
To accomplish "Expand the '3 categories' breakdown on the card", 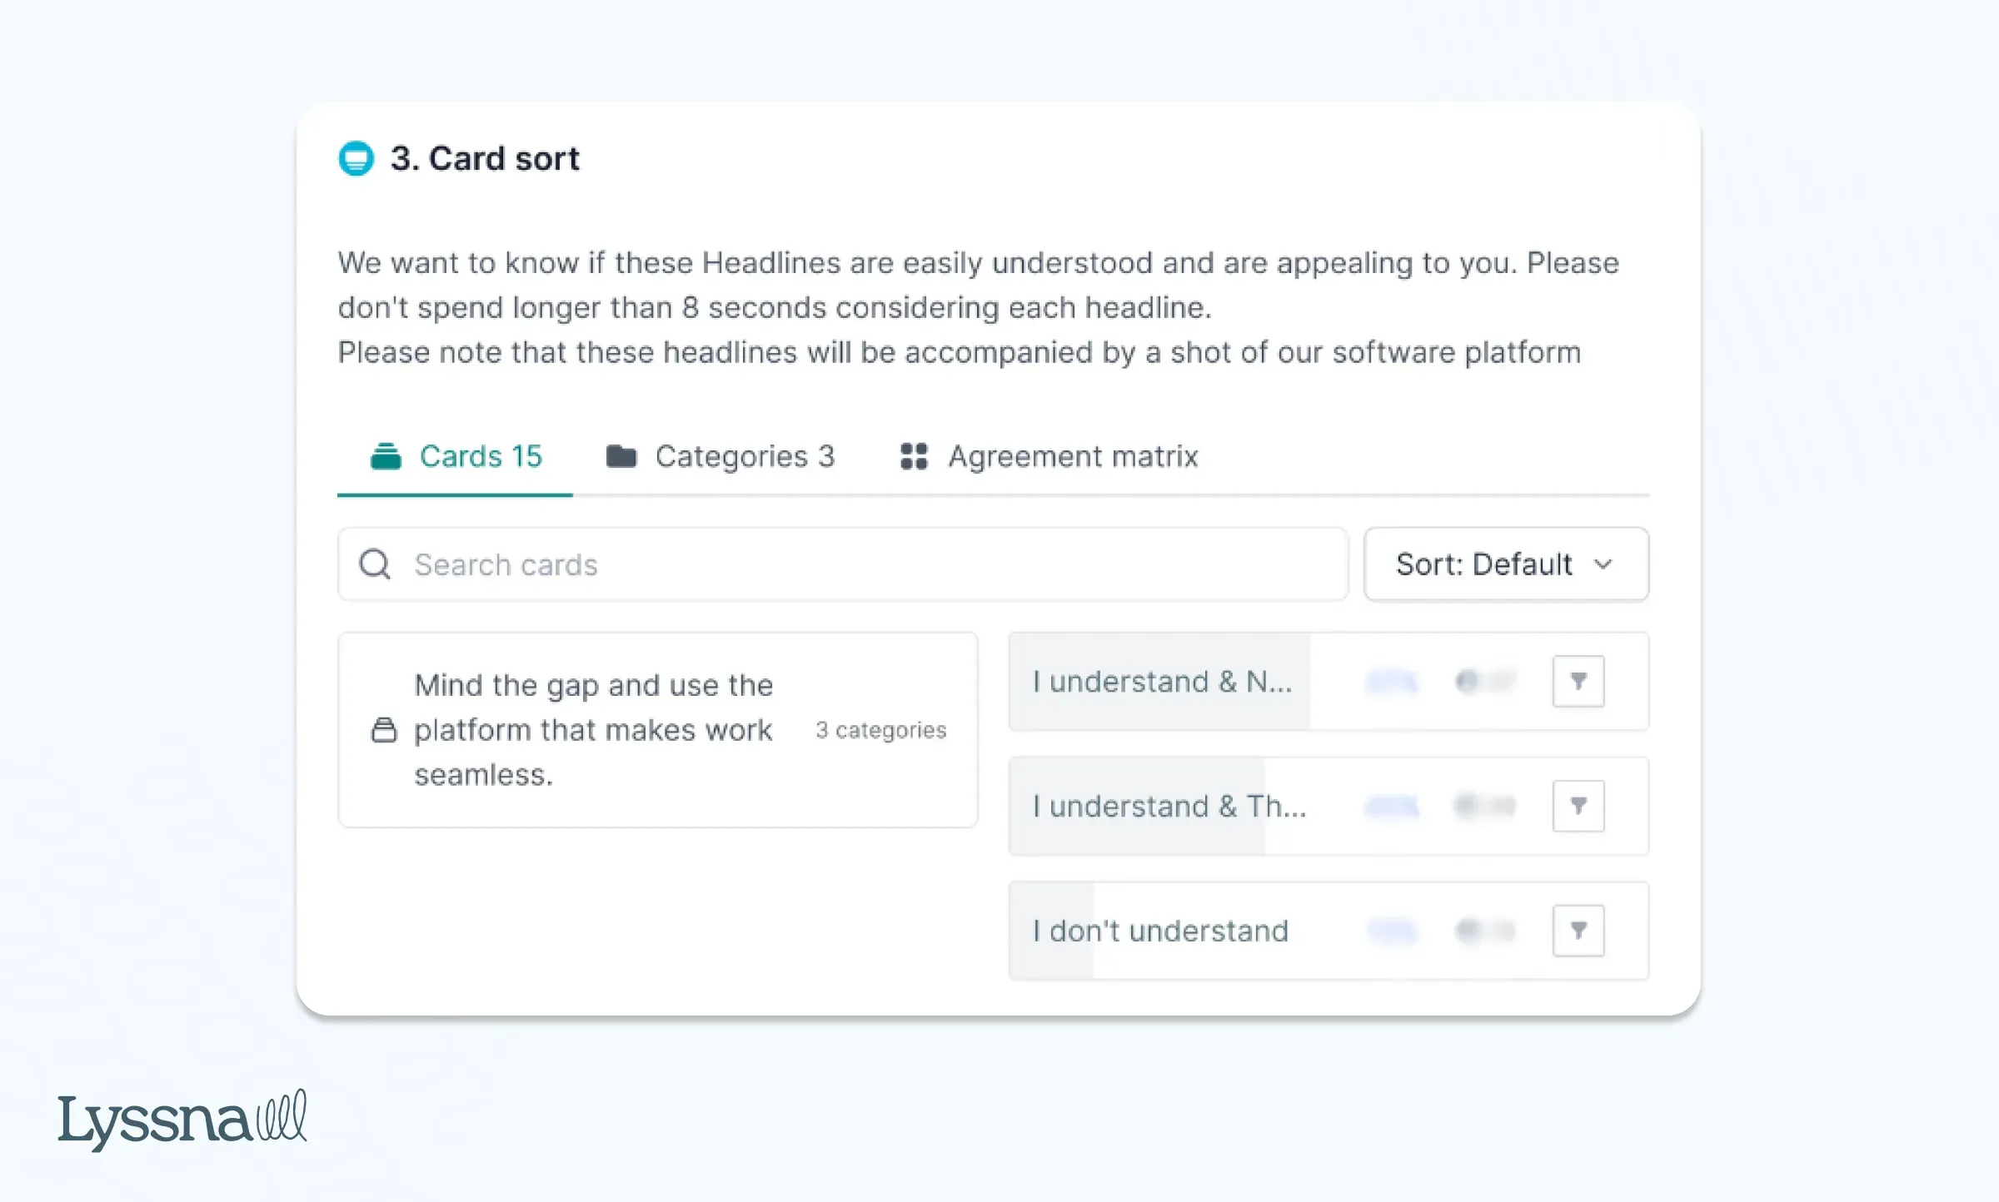I will (880, 730).
